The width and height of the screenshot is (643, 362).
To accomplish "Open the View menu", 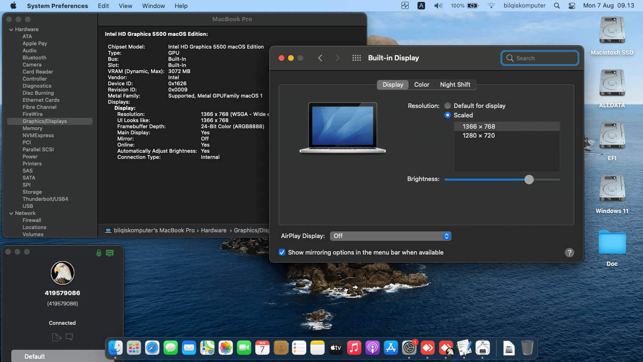I will click(x=126, y=6).
